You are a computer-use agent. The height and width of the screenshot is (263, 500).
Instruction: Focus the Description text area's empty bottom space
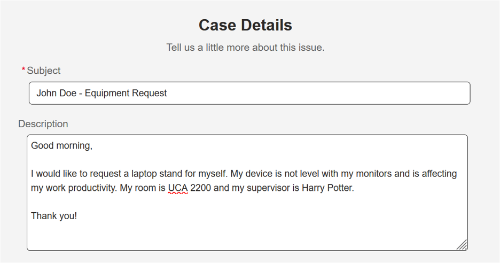point(246,235)
